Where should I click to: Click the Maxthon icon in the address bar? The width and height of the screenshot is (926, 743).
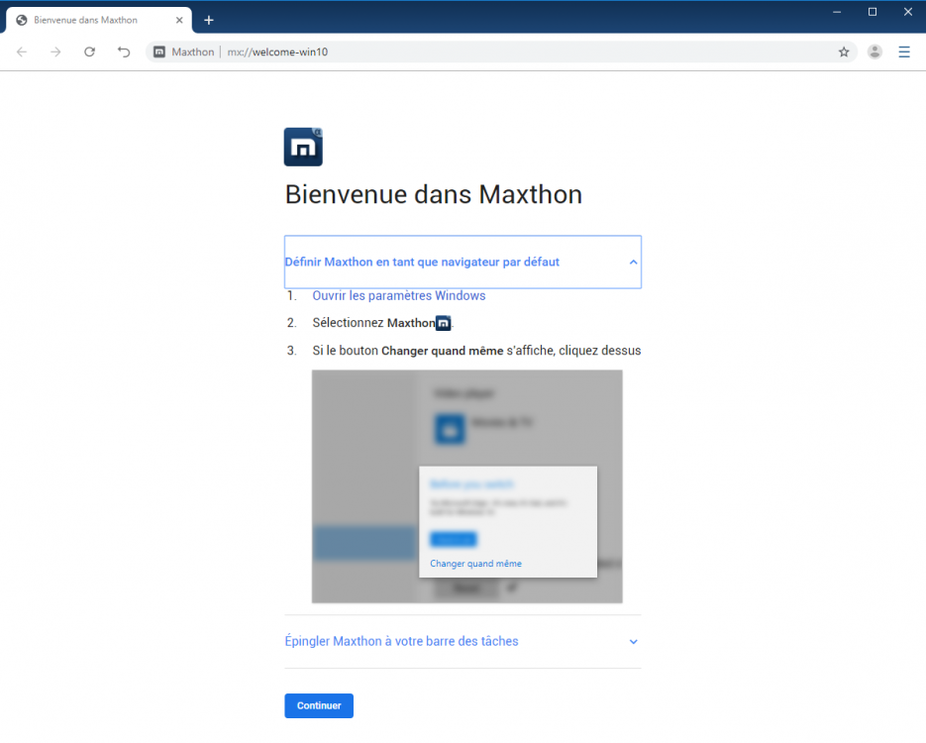(x=158, y=52)
